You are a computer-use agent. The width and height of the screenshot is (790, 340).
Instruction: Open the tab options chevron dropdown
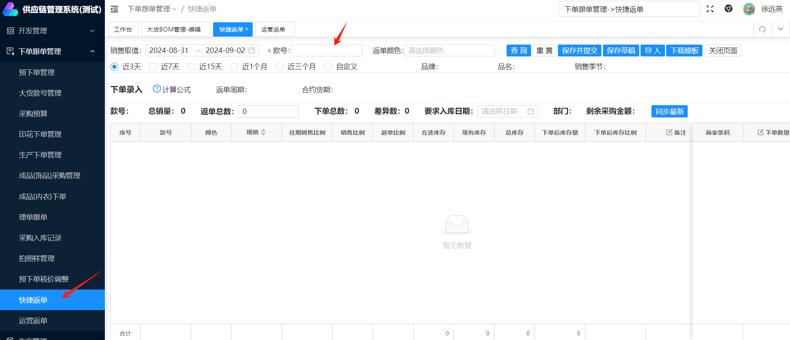point(780,29)
